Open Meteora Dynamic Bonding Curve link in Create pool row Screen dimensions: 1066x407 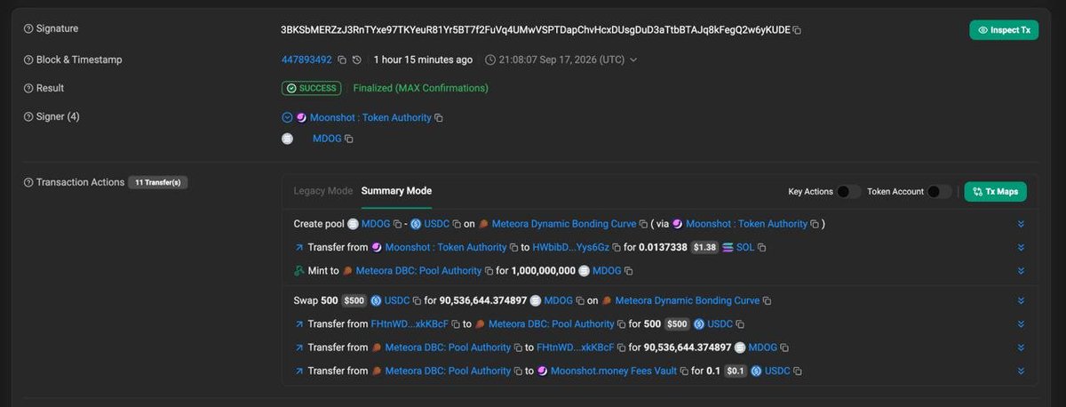coord(563,224)
